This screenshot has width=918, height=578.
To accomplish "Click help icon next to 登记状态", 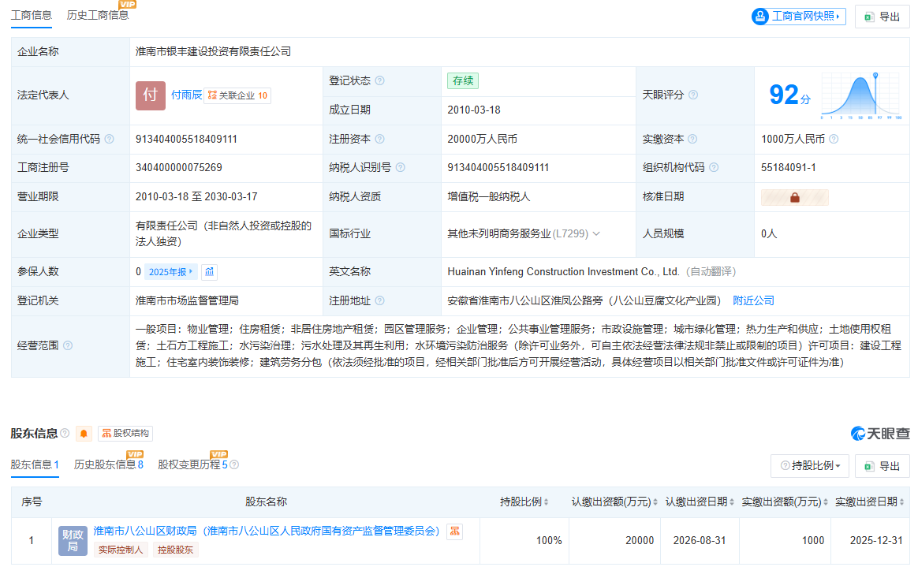I will 380,80.
